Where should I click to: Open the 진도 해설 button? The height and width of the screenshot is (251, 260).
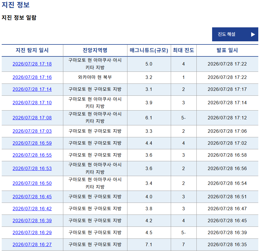click(x=235, y=34)
